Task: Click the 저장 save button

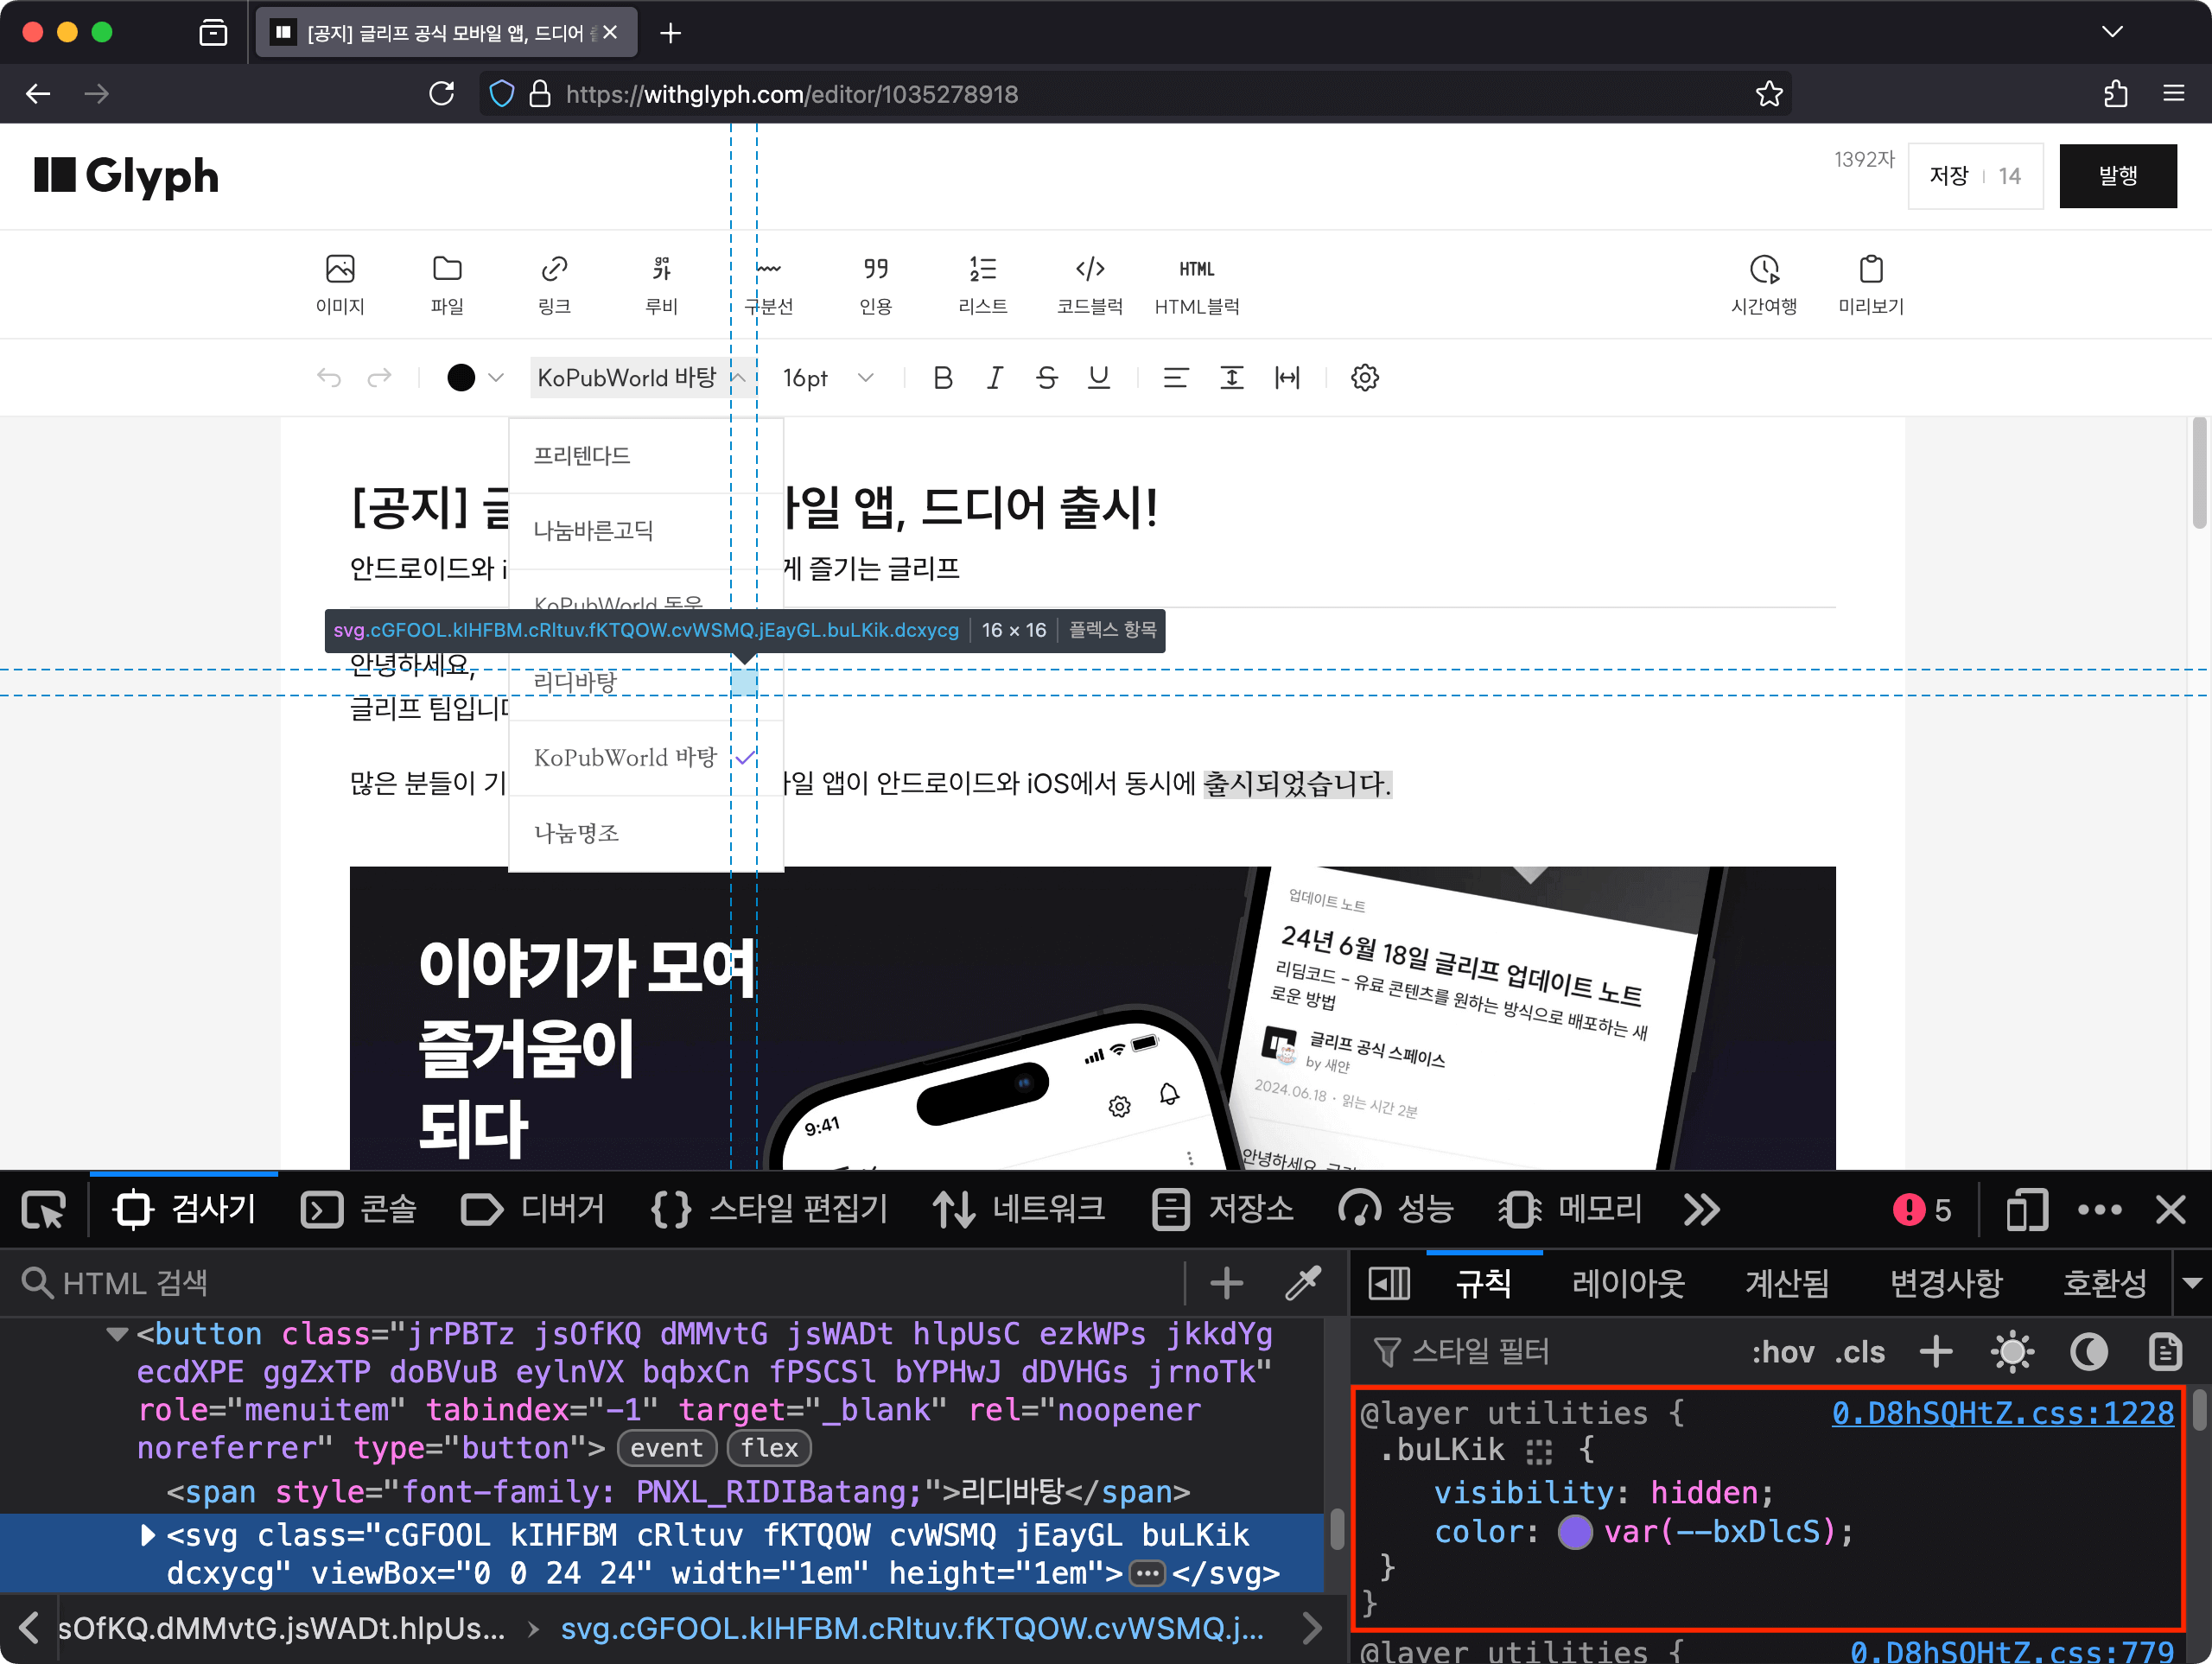Action: 1975,176
